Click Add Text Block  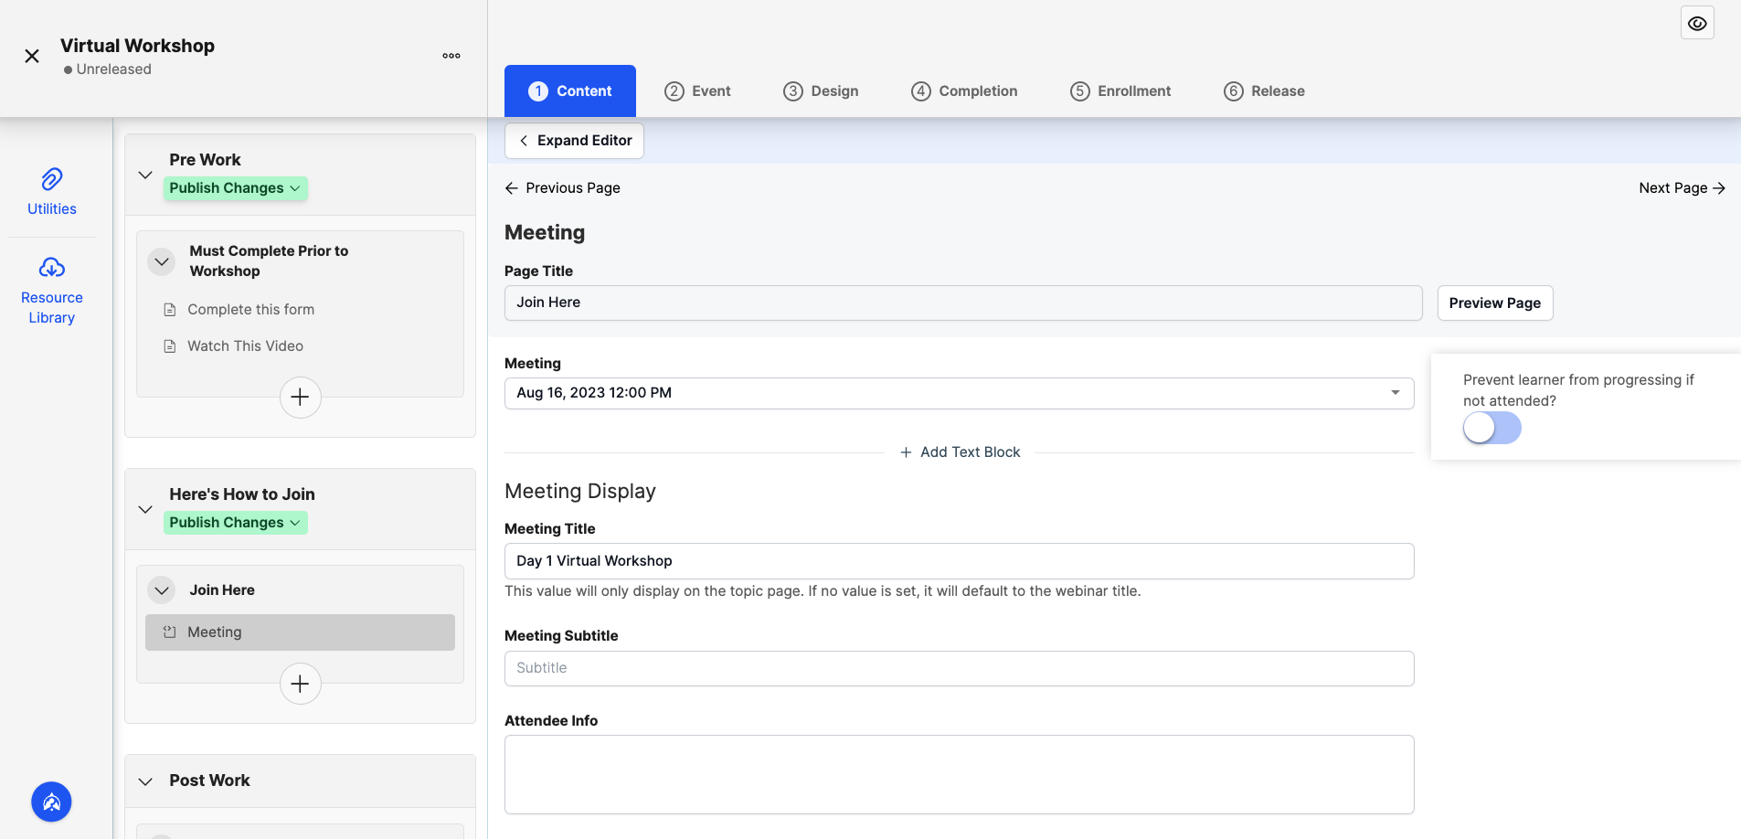[x=960, y=452]
